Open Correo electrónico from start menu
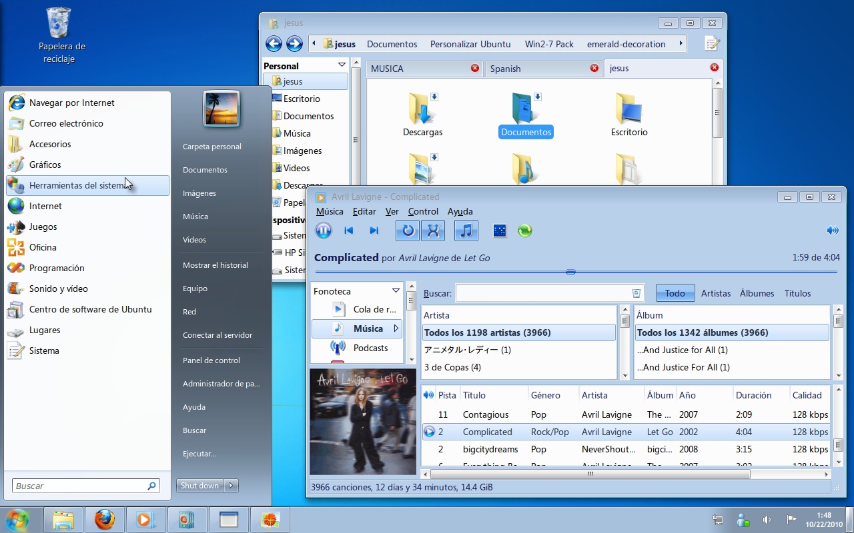Screen dimensions: 854x533 pyautogui.click(x=87, y=123)
